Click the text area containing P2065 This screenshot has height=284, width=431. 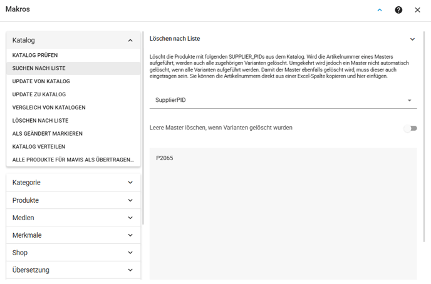click(x=283, y=214)
